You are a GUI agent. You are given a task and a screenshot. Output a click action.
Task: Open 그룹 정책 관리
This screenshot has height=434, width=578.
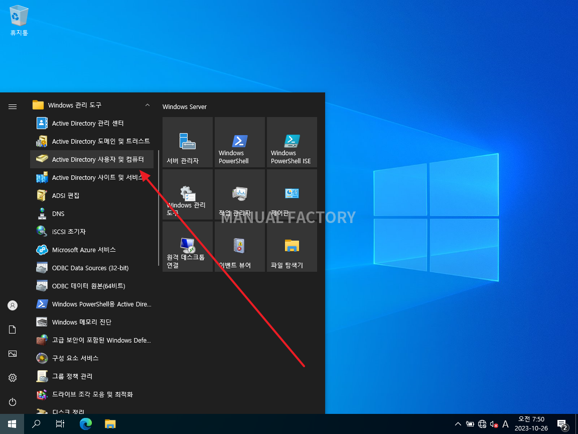pyautogui.click(x=92, y=376)
